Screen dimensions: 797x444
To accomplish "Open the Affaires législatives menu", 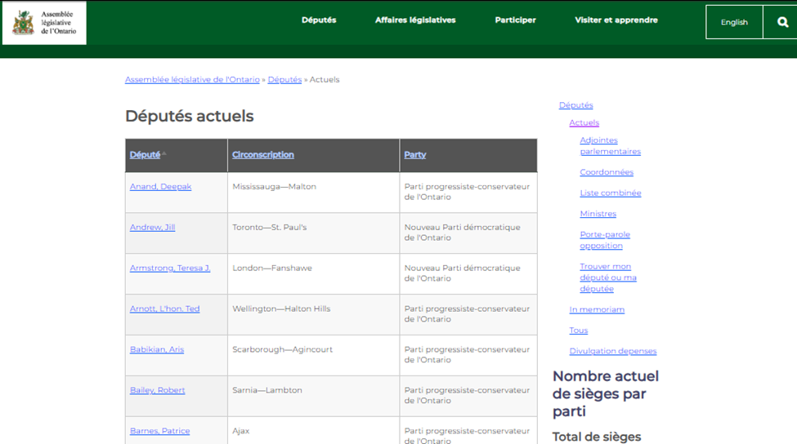I will tap(415, 20).
